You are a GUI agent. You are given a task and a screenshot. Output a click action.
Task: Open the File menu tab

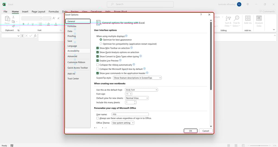pyautogui.click(x=5, y=11)
